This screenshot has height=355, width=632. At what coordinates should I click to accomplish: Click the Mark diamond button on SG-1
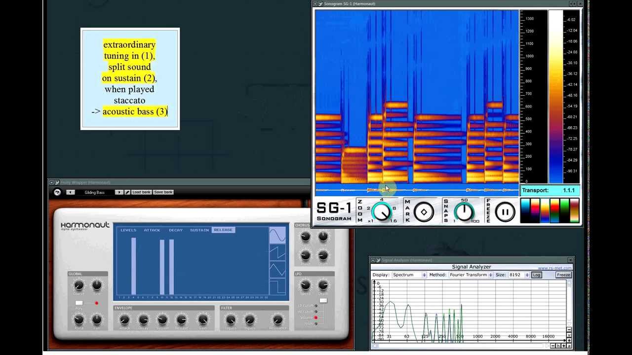coord(424,212)
